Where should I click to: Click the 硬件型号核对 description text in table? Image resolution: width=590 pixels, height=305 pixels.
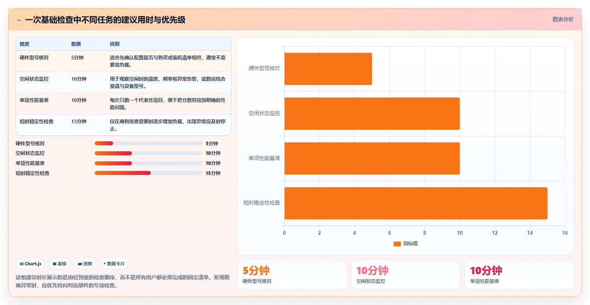(x=168, y=61)
